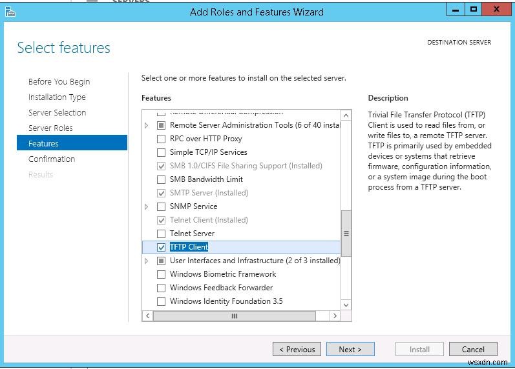This screenshot has width=515, height=369.
Task: Enable RPC over HTTP Proxy feature
Action: pos(161,139)
